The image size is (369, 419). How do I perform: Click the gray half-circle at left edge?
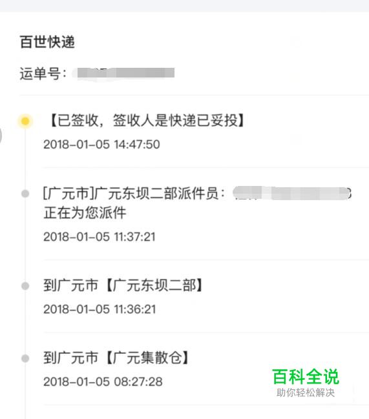[1, 136]
